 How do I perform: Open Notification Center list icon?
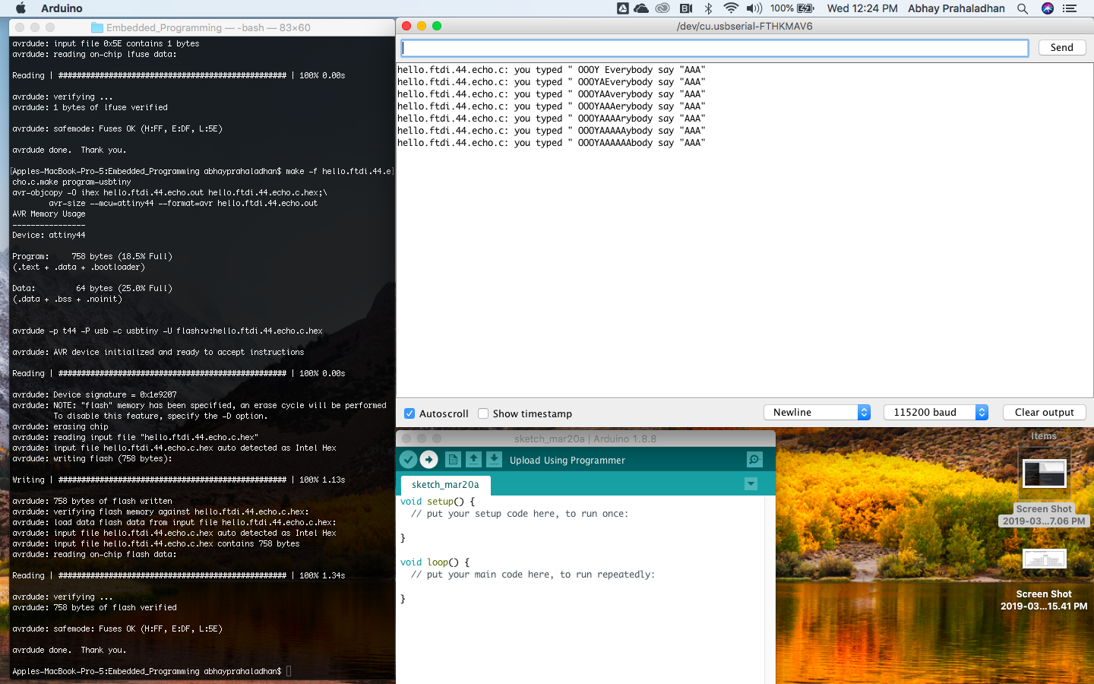(1070, 8)
